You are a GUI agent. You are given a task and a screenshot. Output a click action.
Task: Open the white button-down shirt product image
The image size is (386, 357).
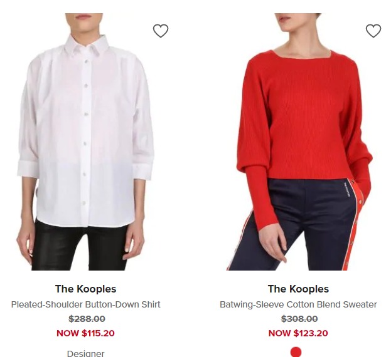pos(85,142)
